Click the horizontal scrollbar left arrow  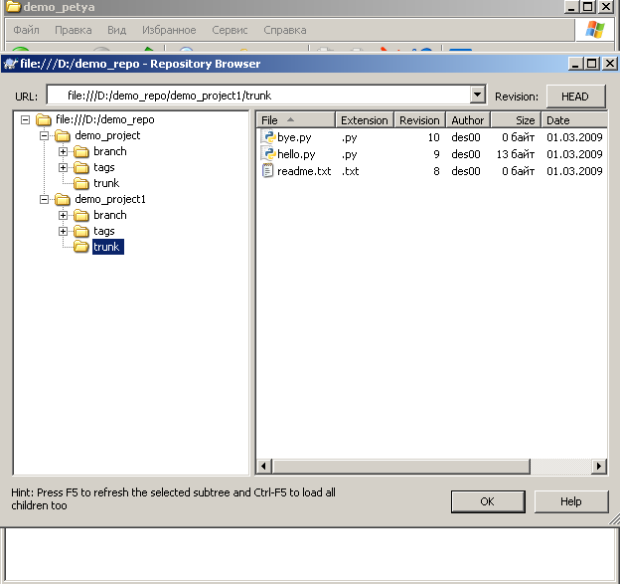click(263, 466)
